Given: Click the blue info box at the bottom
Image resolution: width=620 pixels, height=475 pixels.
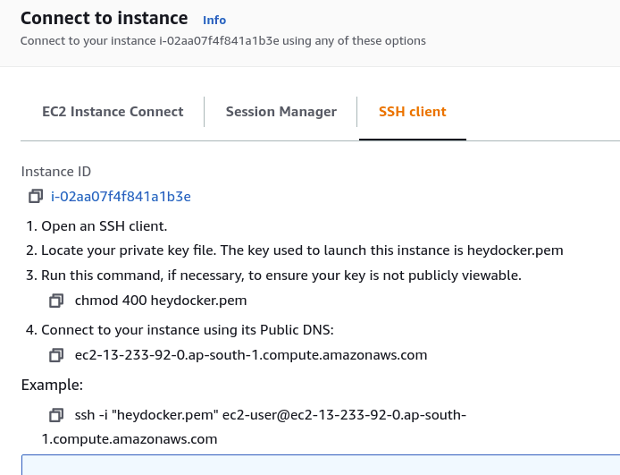Looking at the screenshot, I should coord(321,464).
